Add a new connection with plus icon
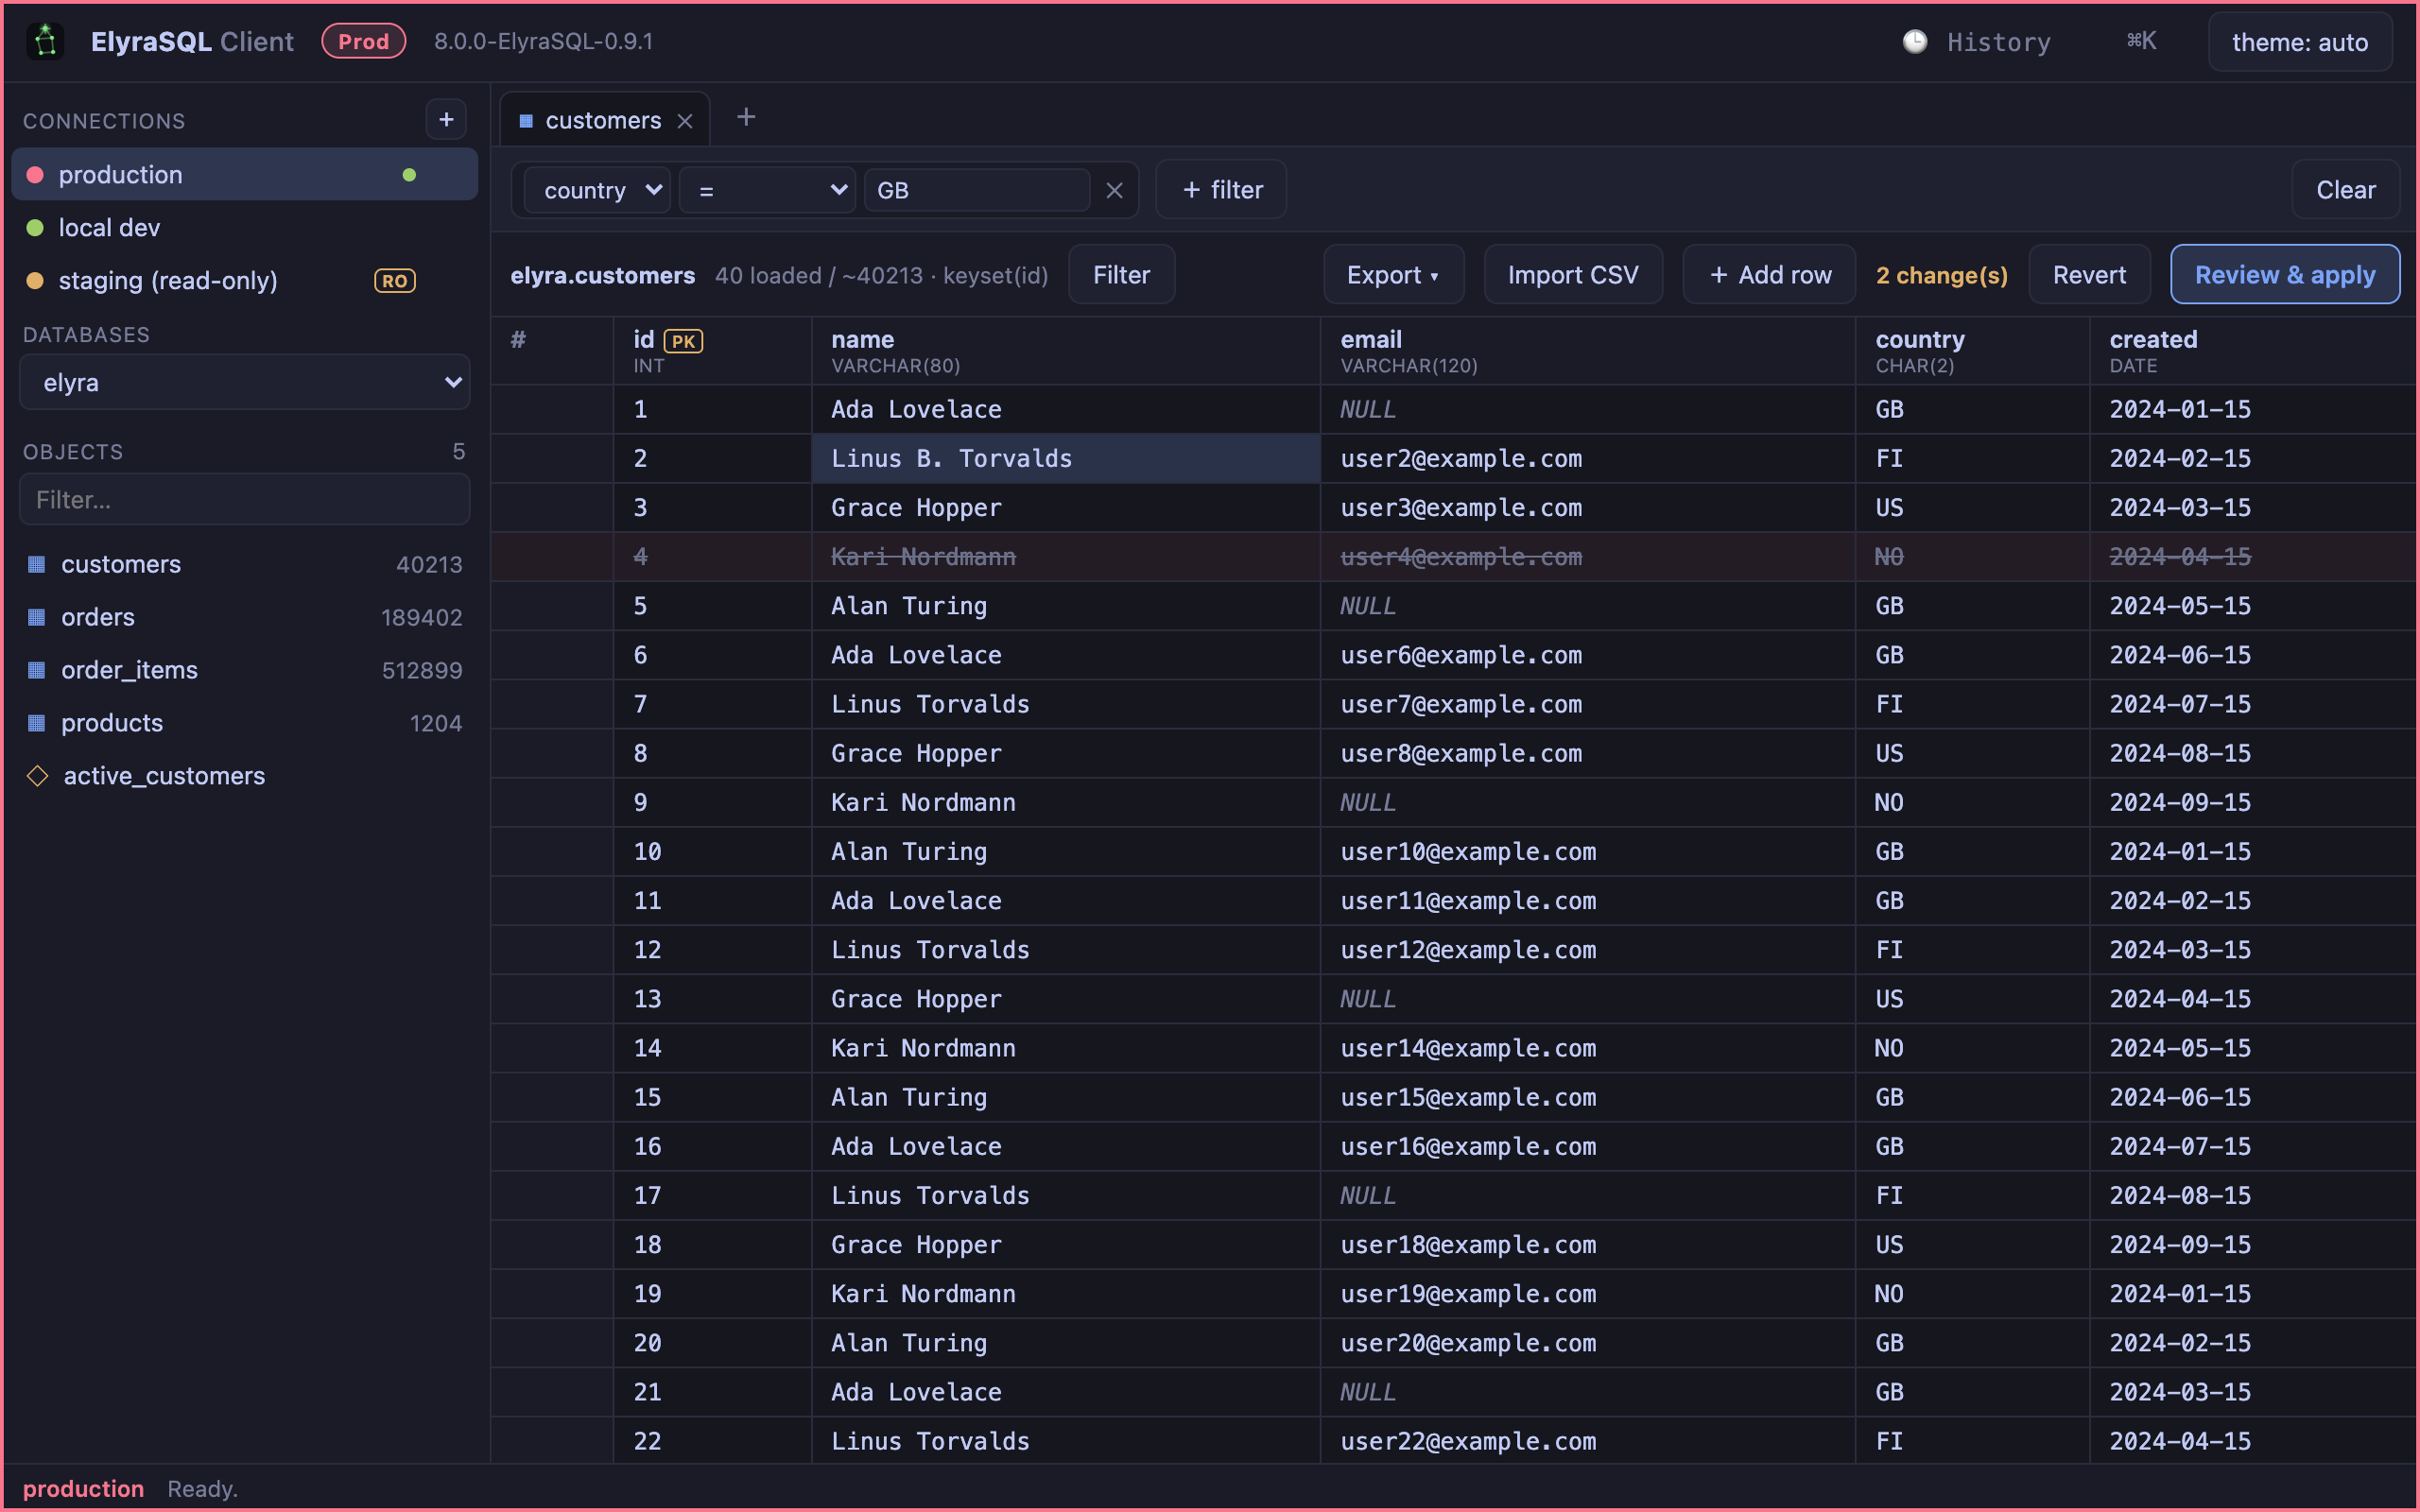 tap(446, 120)
